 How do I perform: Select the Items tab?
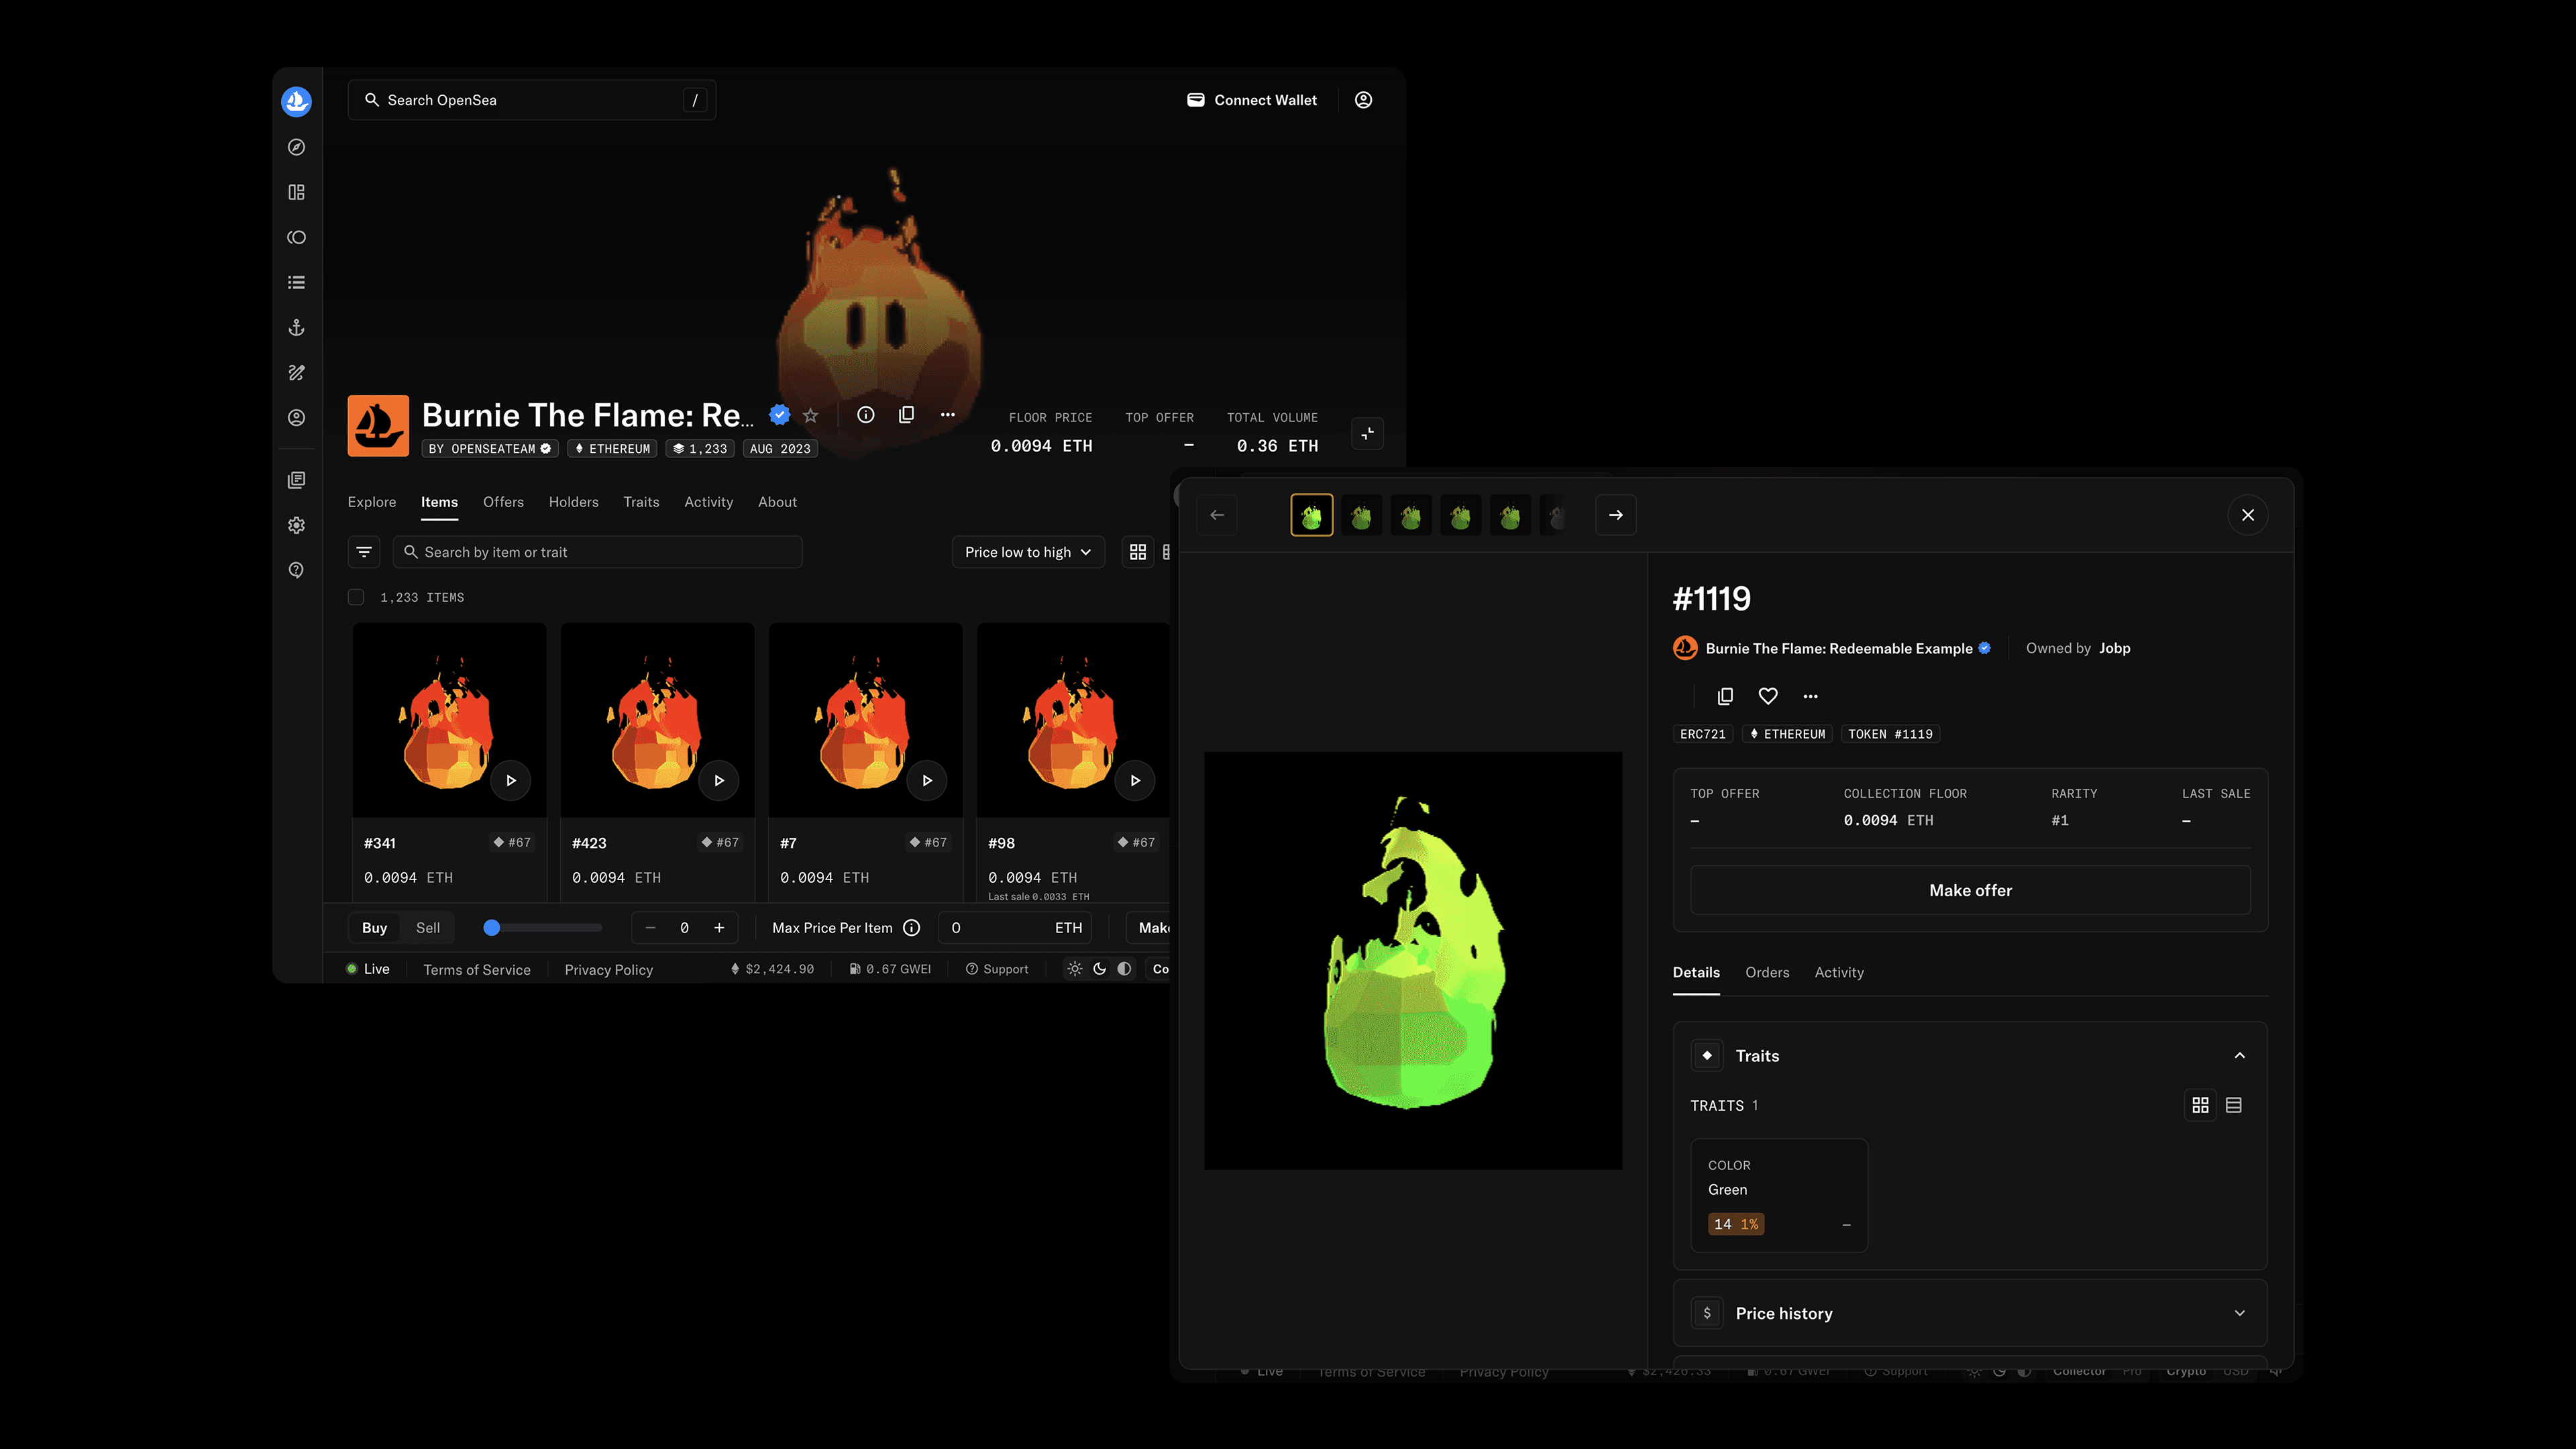(x=440, y=502)
